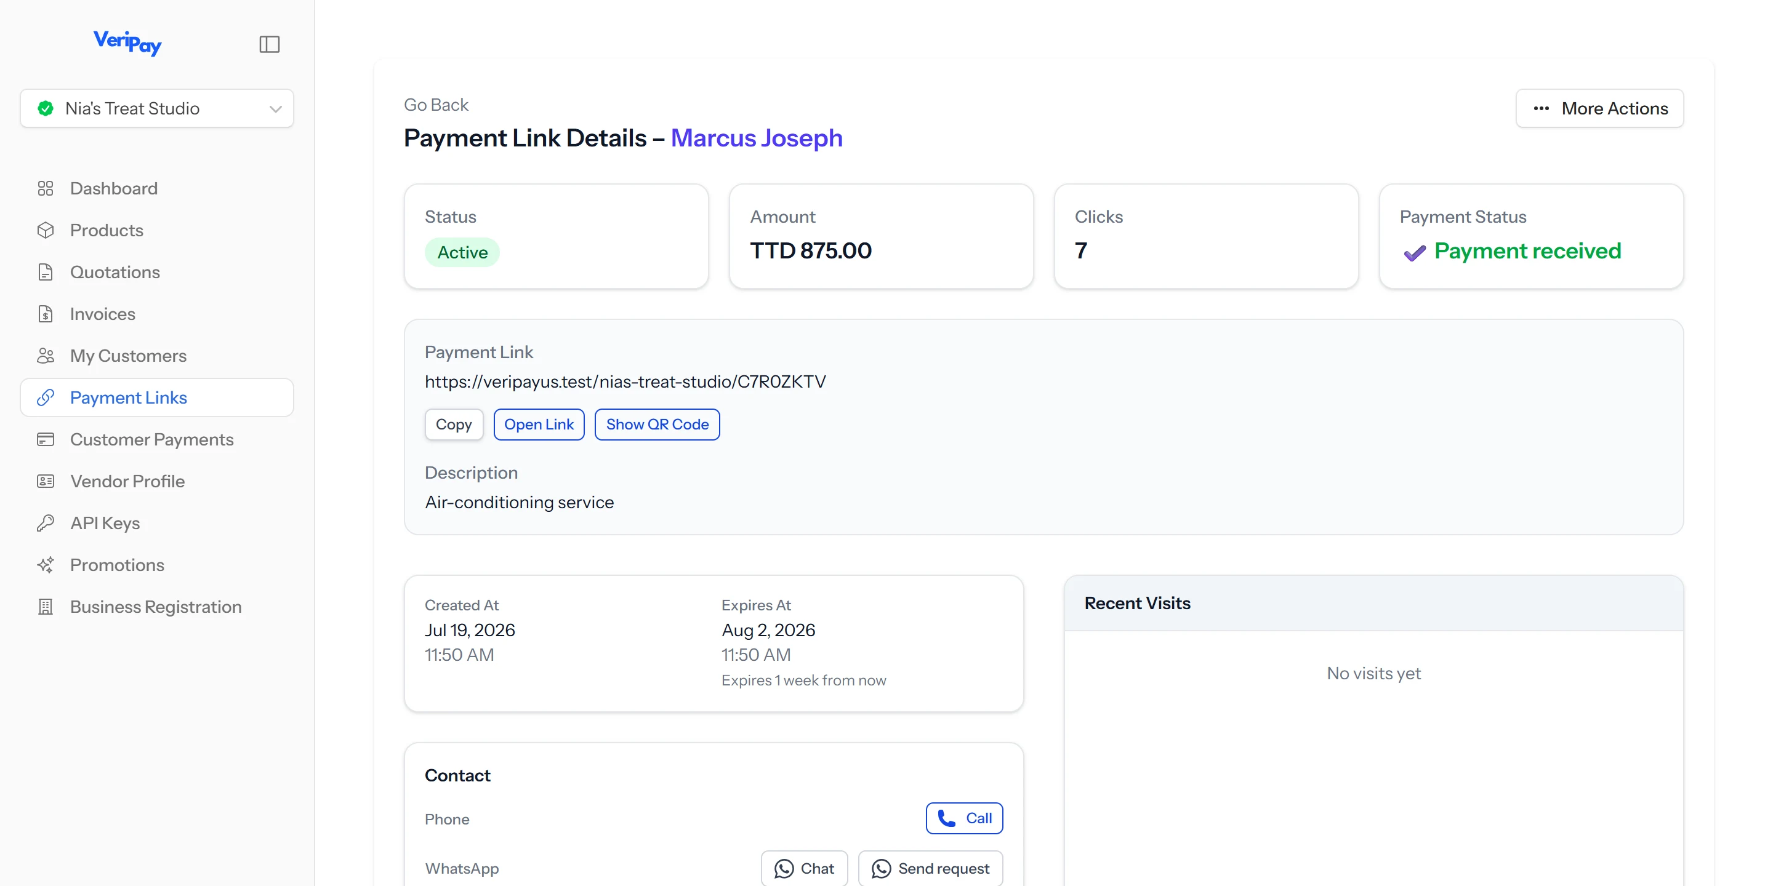Click the Expires 1 week from now note
This screenshot has height=886, width=1773.
pos(803,680)
